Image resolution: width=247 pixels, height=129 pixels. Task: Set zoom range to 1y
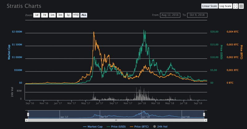coord(68,15)
